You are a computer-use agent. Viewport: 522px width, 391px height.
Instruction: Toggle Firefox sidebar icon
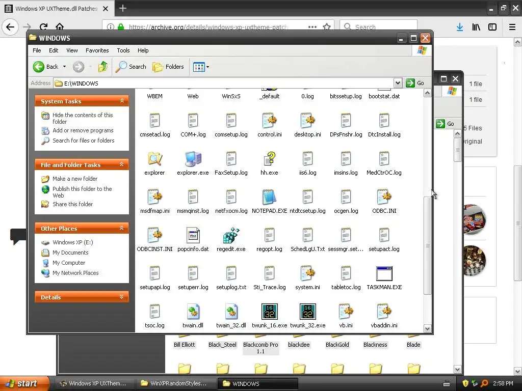point(492,27)
